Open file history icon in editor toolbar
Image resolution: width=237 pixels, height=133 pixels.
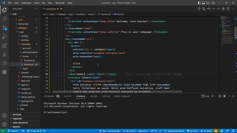[x=199, y=9]
